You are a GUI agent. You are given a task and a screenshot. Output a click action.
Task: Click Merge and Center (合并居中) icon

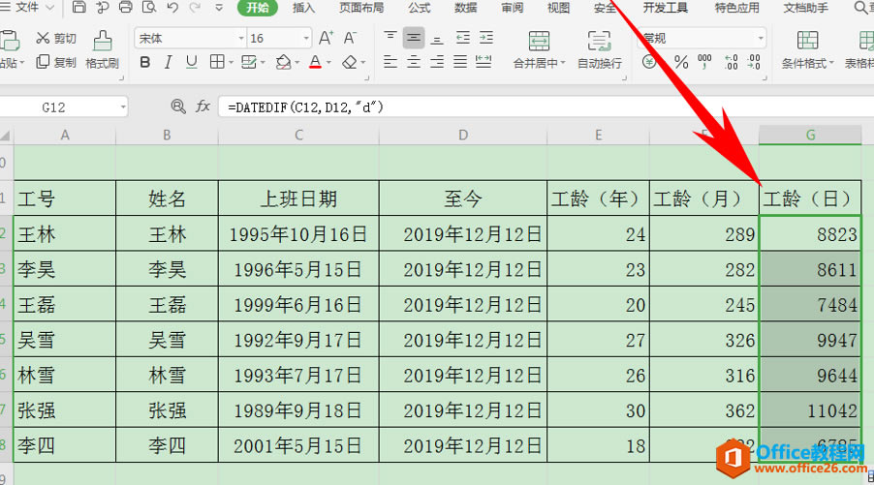pyautogui.click(x=539, y=42)
